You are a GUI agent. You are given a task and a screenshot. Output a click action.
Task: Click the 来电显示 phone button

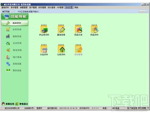pyautogui.click(x=22, y=104)
